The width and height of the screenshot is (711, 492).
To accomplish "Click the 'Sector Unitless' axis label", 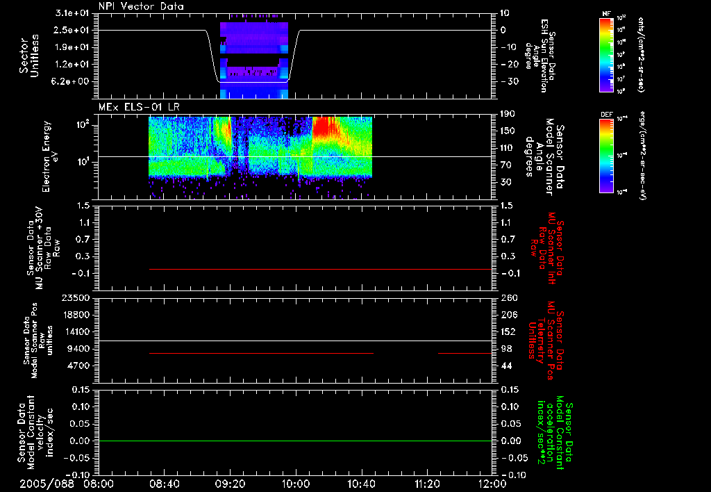I will tap(29, 56).
